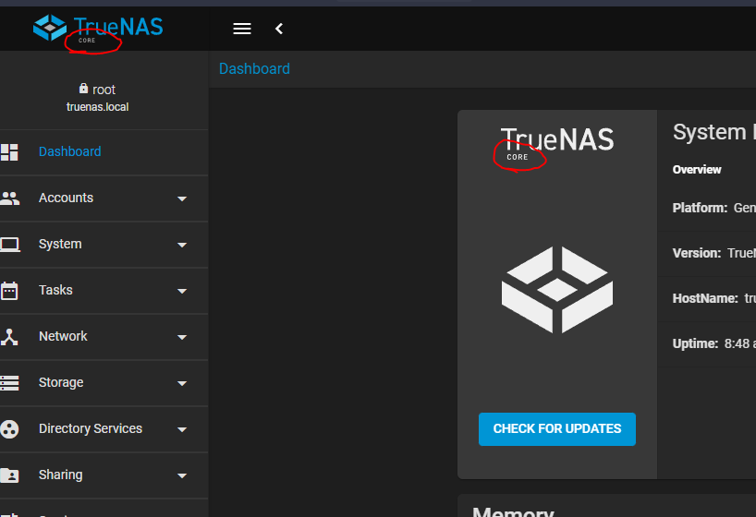The width and height of the screenshot is (756, 517).
Task: Expand the Accounts dropdown arrow
Action: coord(182,198)
